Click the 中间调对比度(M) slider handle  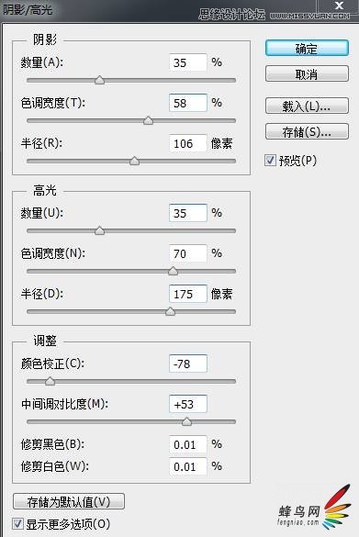coord(186,421)
